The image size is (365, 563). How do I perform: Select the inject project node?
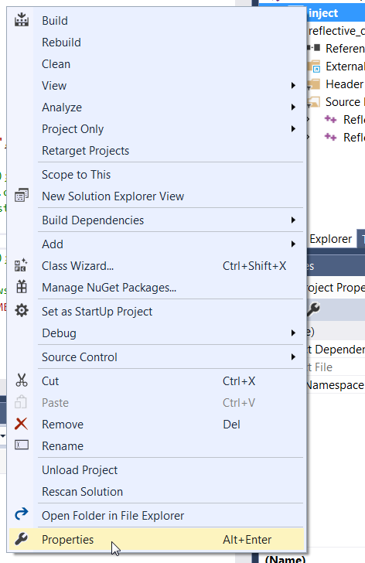pyautogui.click(x=323, y=13)
